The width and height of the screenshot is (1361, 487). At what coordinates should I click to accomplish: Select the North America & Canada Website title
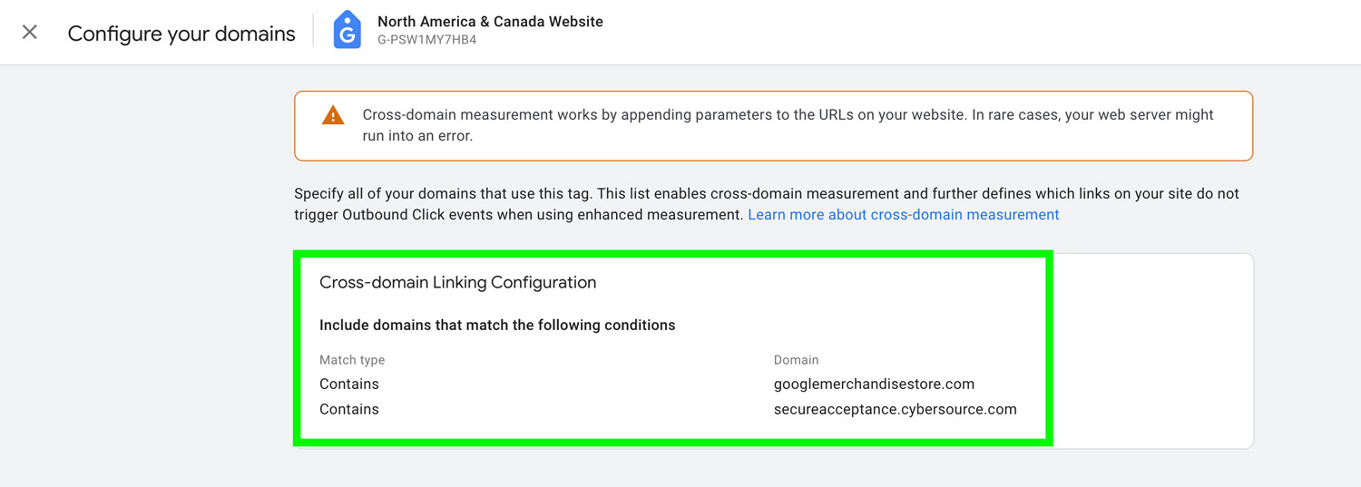490,21
